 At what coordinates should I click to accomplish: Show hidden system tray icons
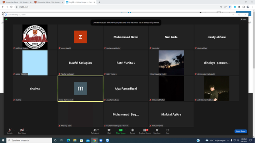pos(228,140)
